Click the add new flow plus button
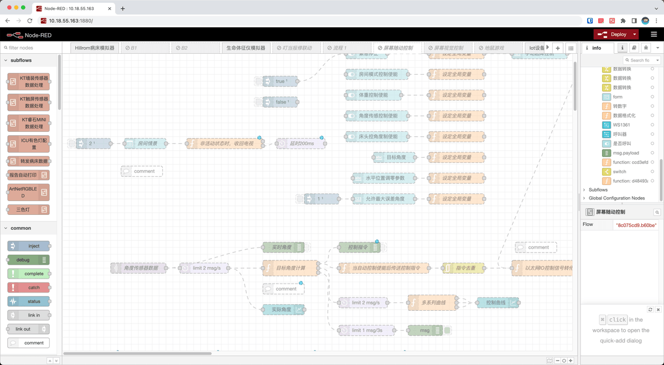The image size is (664, 365). click(x=558, y=48)
